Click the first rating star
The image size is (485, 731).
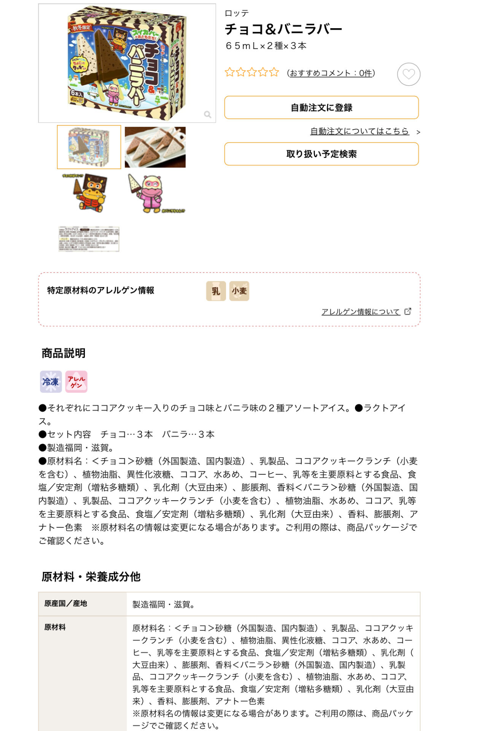[x=229, y=72]
